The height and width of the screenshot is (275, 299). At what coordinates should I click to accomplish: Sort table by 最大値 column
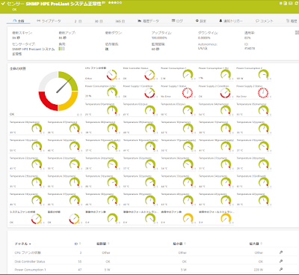[x=256, y=244]
